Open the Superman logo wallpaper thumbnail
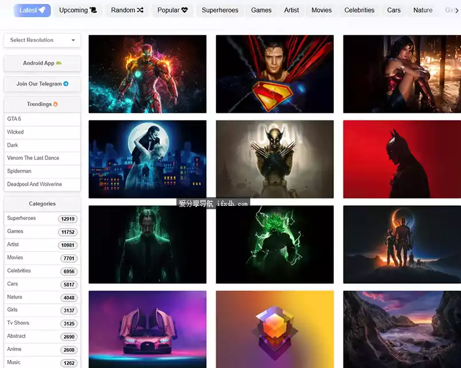The width and height of the screenshot is (461, 368). (274, 74)
